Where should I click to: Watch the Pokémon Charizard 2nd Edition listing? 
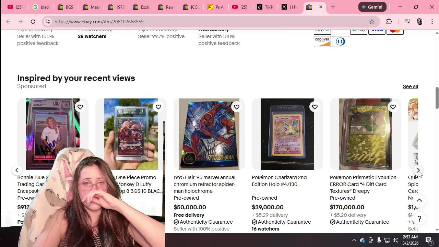tap(315, 107)
